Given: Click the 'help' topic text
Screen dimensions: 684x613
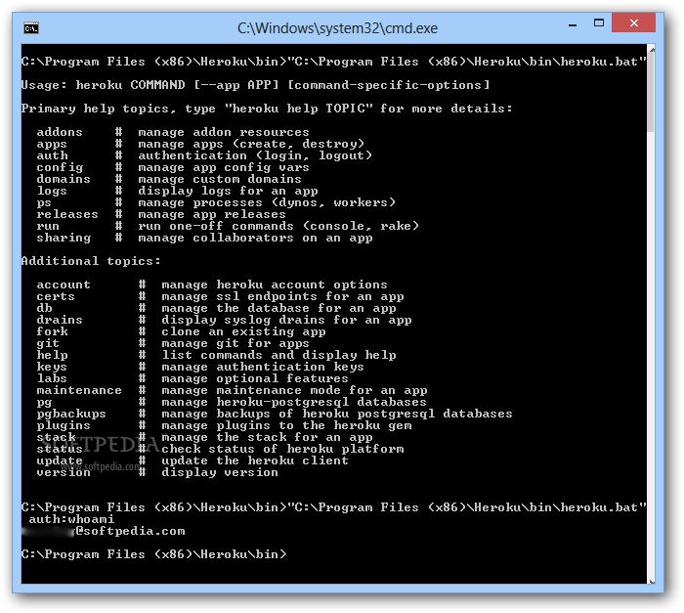Looking at the screenshot, I should [x=53, y=356].
